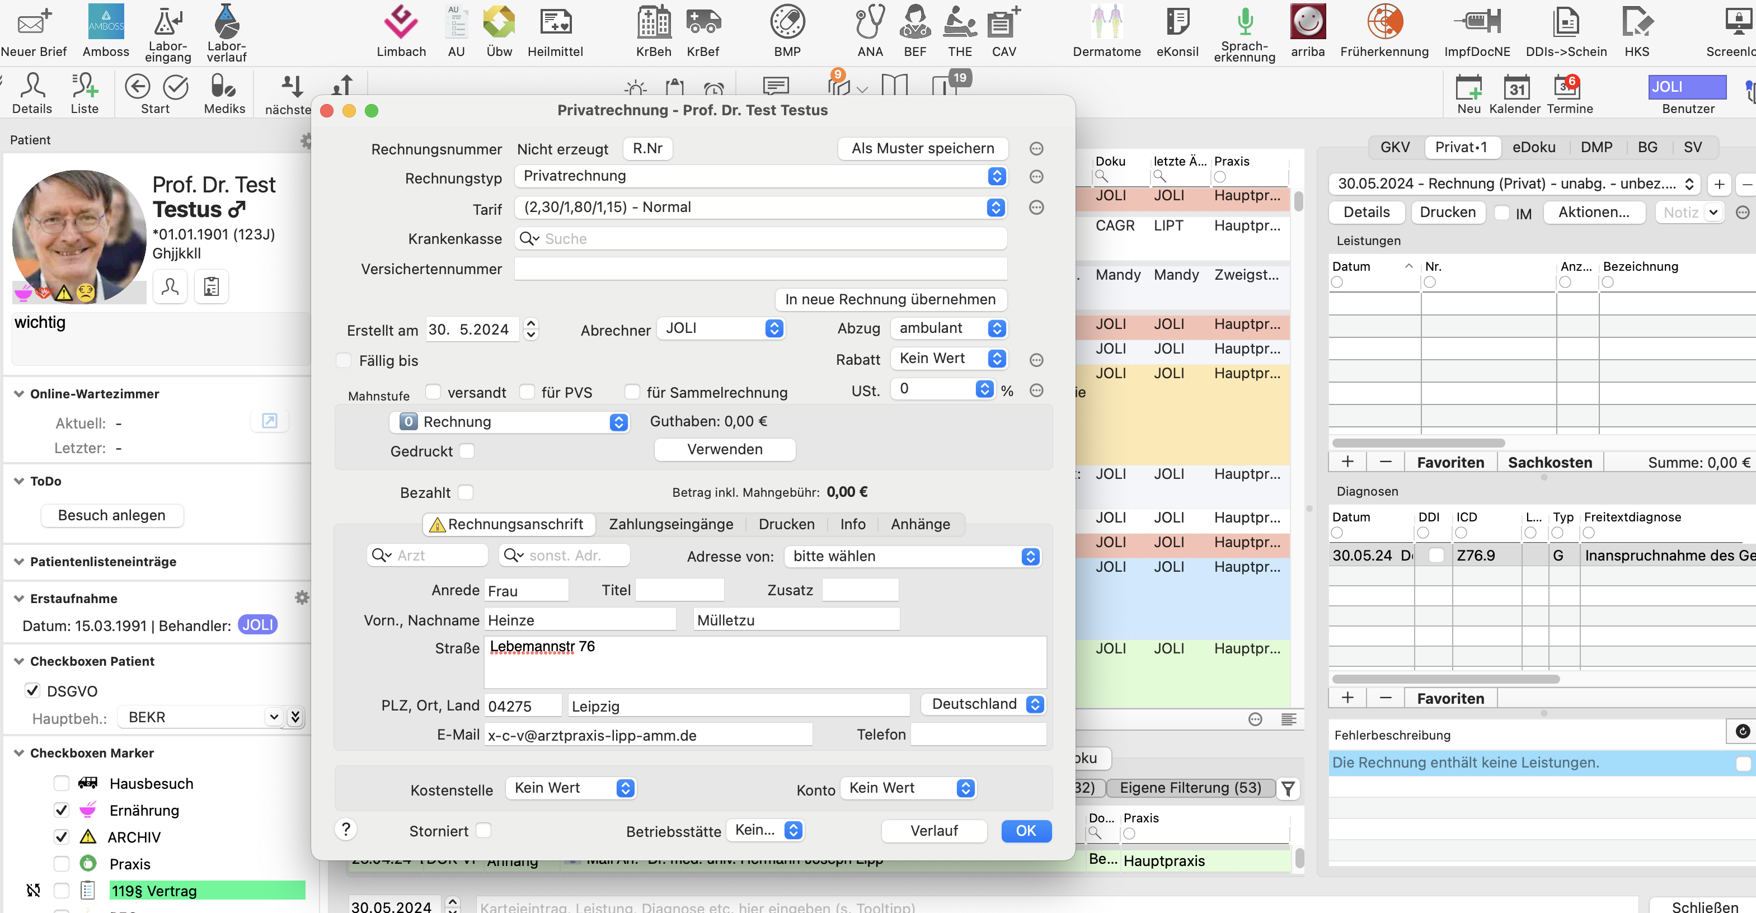Toggle the Fällig bis checkbox

pos(344,360)
